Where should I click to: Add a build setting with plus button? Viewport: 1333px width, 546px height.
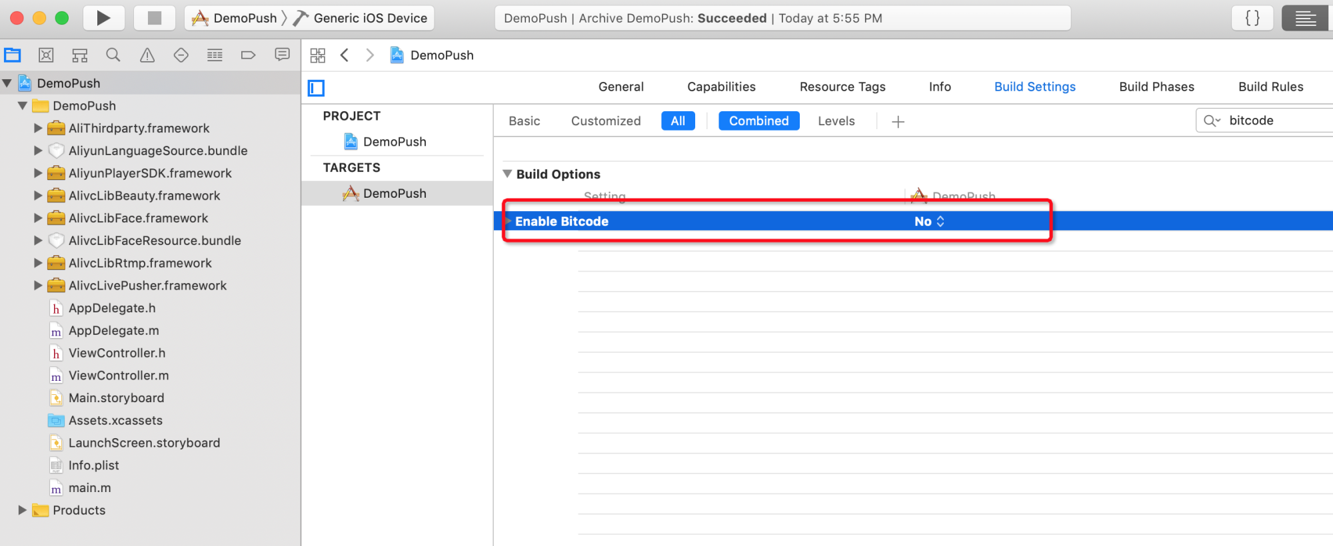pos(898,122)
